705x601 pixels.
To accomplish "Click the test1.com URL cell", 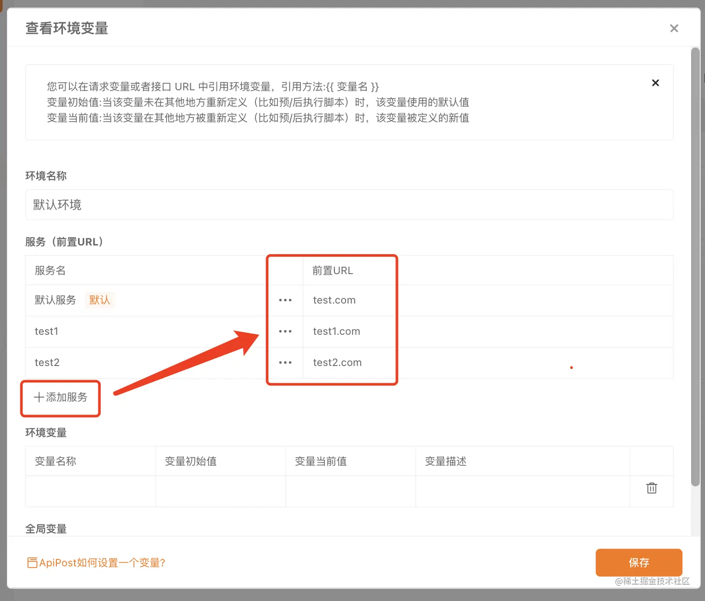I will pyautogui.click(x=488, y=332).
